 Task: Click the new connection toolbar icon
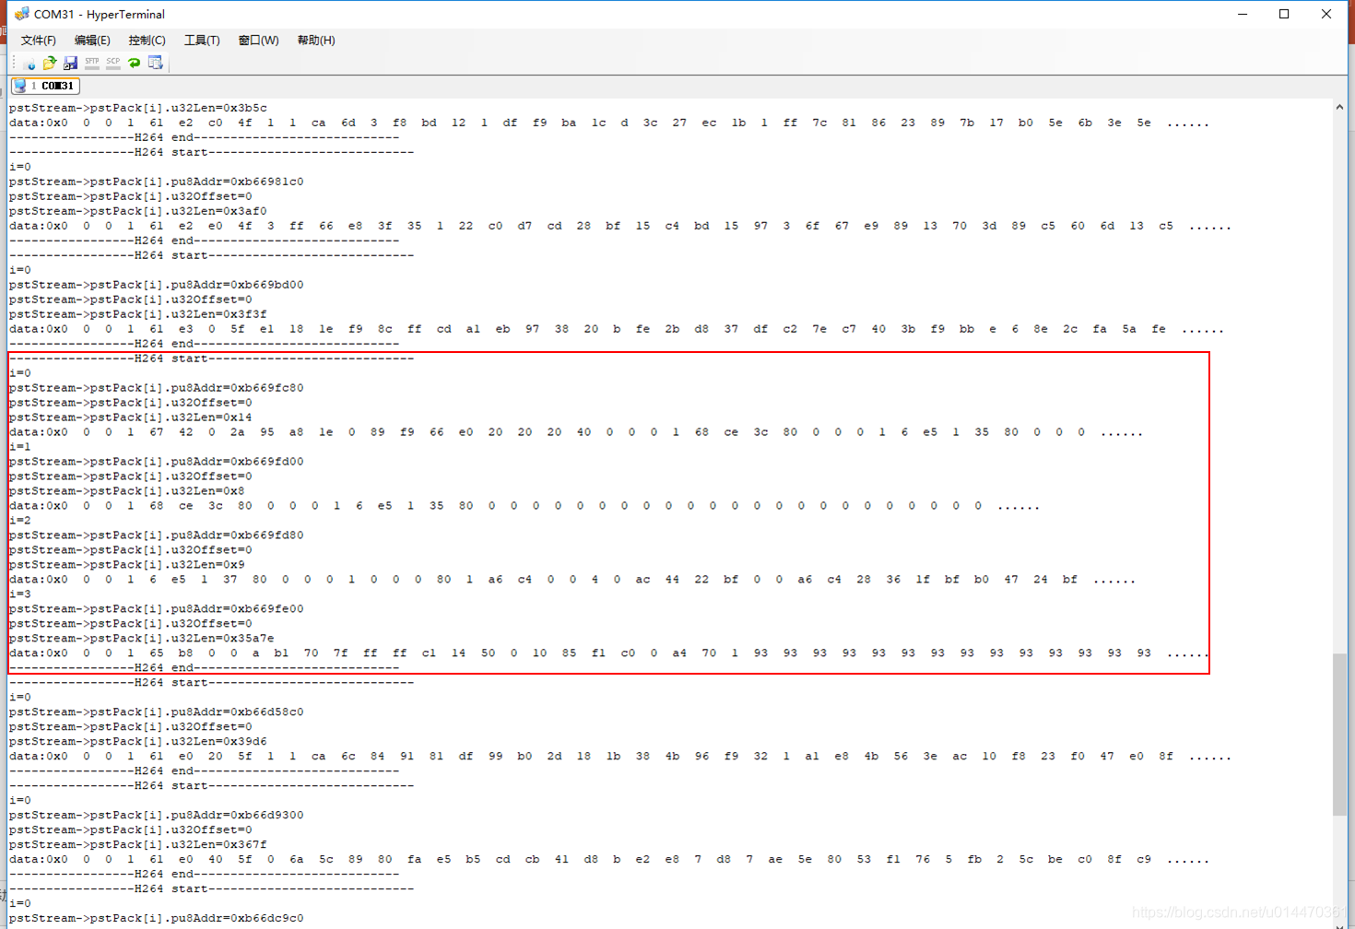pos(29,63)
